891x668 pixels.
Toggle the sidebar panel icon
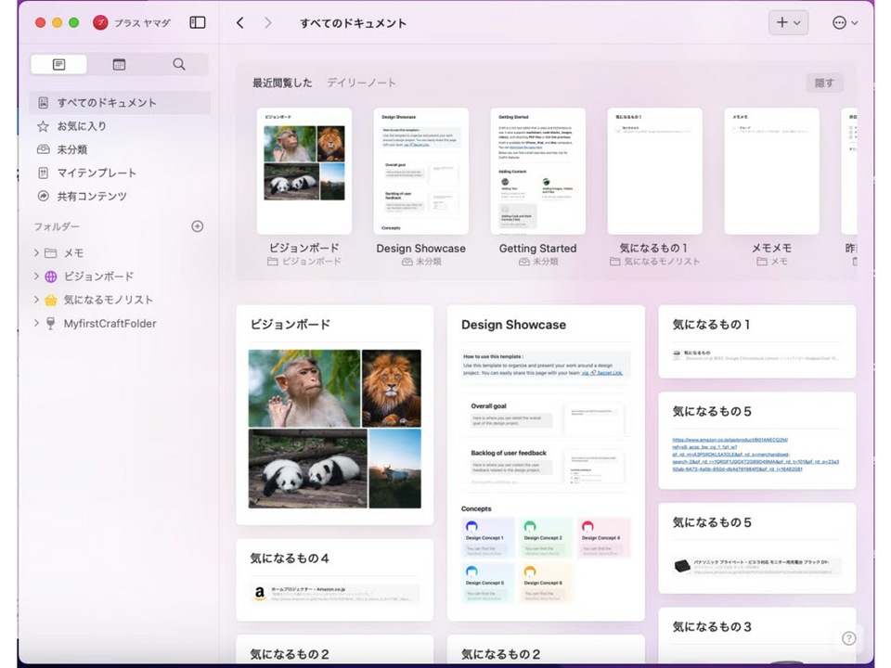(x=197, y=22)
